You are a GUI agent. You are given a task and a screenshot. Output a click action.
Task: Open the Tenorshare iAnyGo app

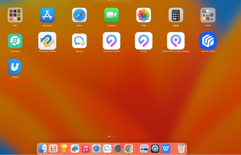(111, 41)
